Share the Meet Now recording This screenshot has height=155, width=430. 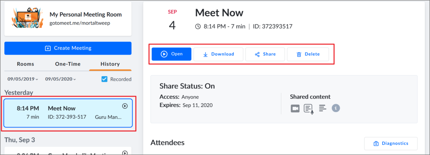(265, 54)
